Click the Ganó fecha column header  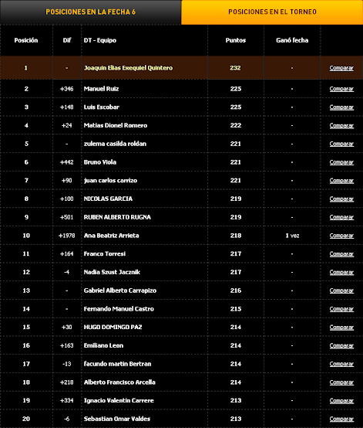click(x=292, y=40)
